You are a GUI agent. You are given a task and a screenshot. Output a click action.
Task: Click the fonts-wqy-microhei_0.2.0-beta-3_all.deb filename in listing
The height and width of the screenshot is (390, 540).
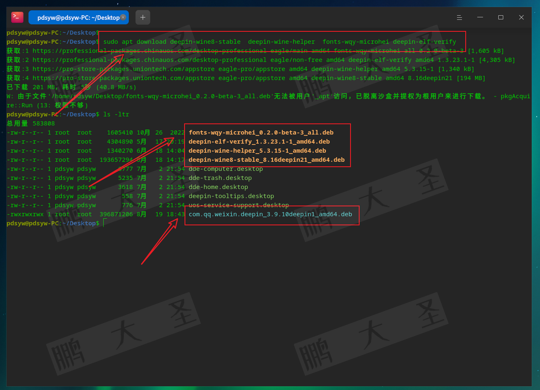point(261,132)
